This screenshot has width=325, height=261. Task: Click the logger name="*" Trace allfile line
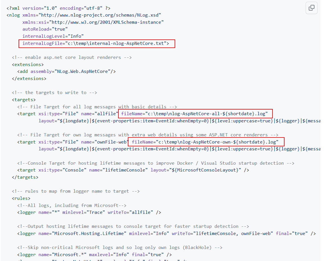(89, 212)
